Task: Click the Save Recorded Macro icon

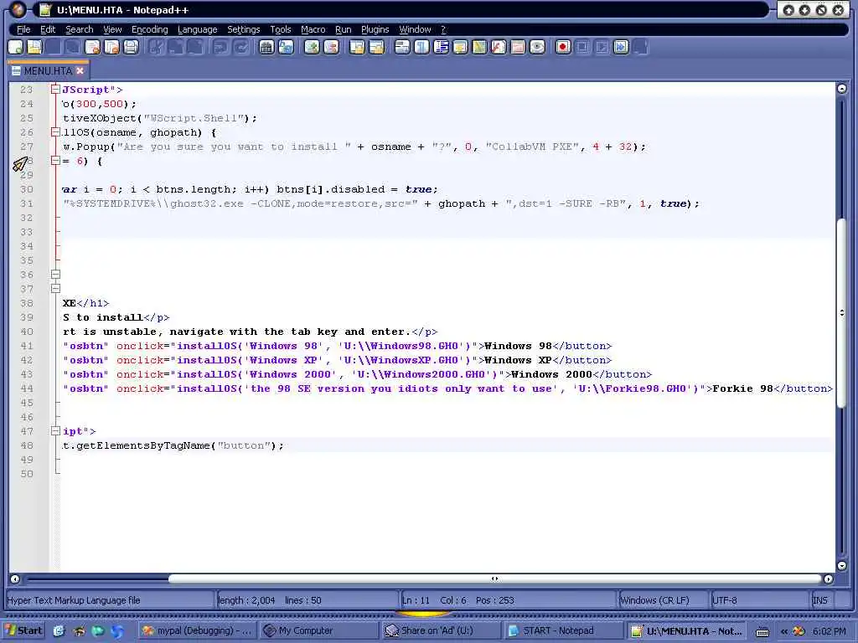Action: 640,47
